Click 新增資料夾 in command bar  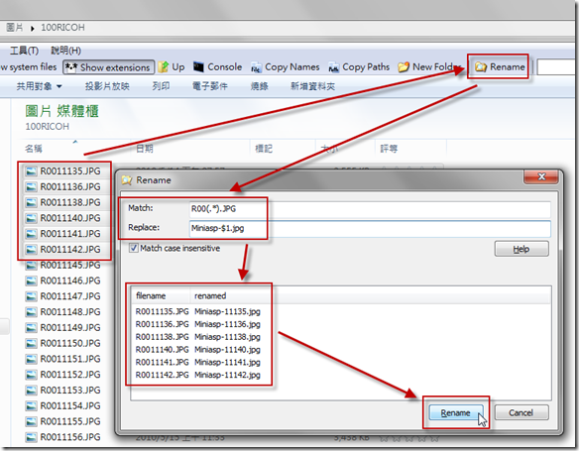[x=312, y=86]
